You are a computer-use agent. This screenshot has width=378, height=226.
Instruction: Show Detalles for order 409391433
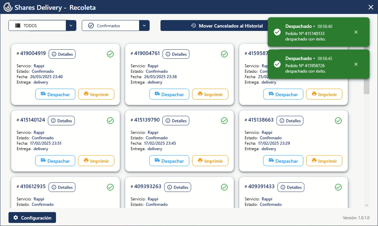[x=291, y=187]
